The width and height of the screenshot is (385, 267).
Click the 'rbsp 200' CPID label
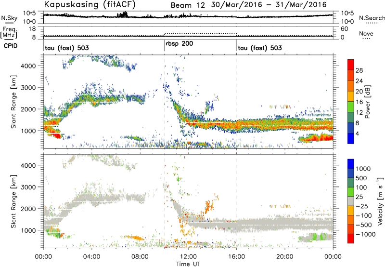[x=179, y=43]
